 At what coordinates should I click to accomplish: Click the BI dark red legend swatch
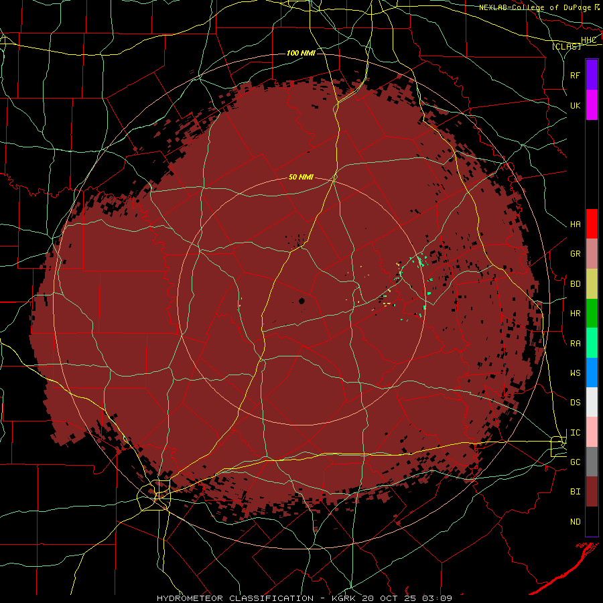[x=592, y=492]
